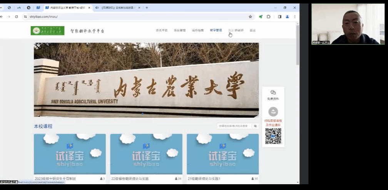Select the pinned blue bookmark-flag tab
Viewport: 388px width, 190px height.
click(x=38, y=8)
